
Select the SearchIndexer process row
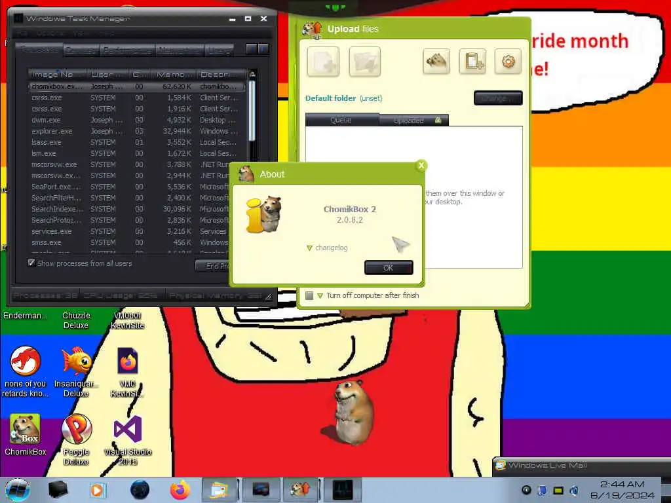point(128,209)
